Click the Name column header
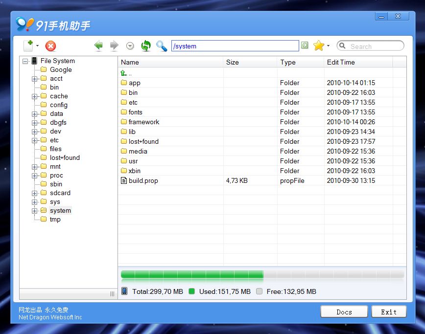 coord(170,62)
